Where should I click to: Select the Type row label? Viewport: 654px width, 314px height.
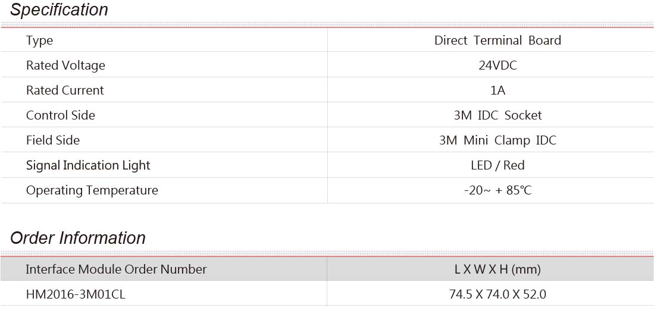coord(40,40)
